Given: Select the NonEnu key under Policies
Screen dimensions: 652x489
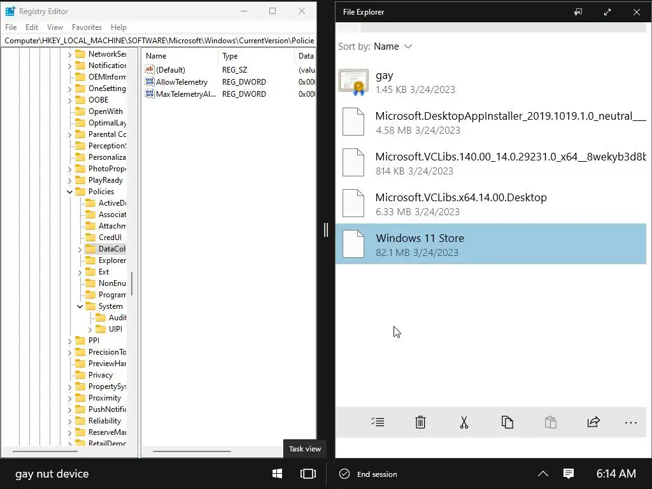Looking at the screenshot, I should coord(112,283).
